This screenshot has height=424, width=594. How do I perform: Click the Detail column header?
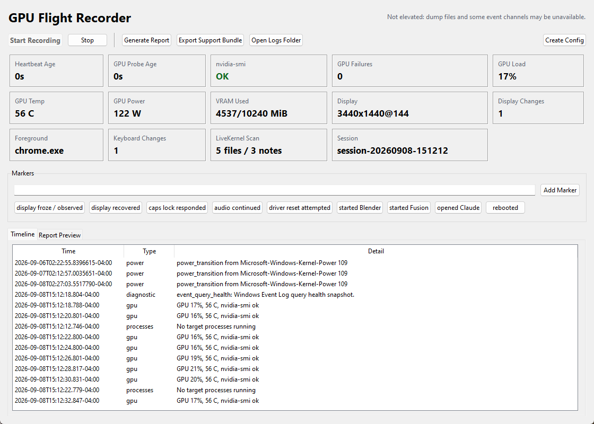pyautogui.click(x=376, y=251)
